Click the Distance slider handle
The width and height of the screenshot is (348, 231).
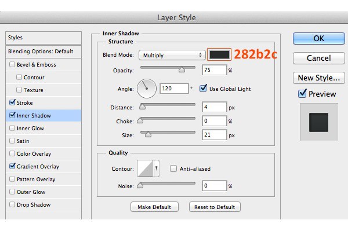click(142, 107)
